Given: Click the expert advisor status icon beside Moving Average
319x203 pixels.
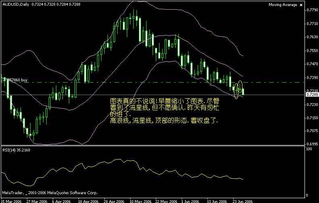Looking at the screenshot, I should pos(301,5).
